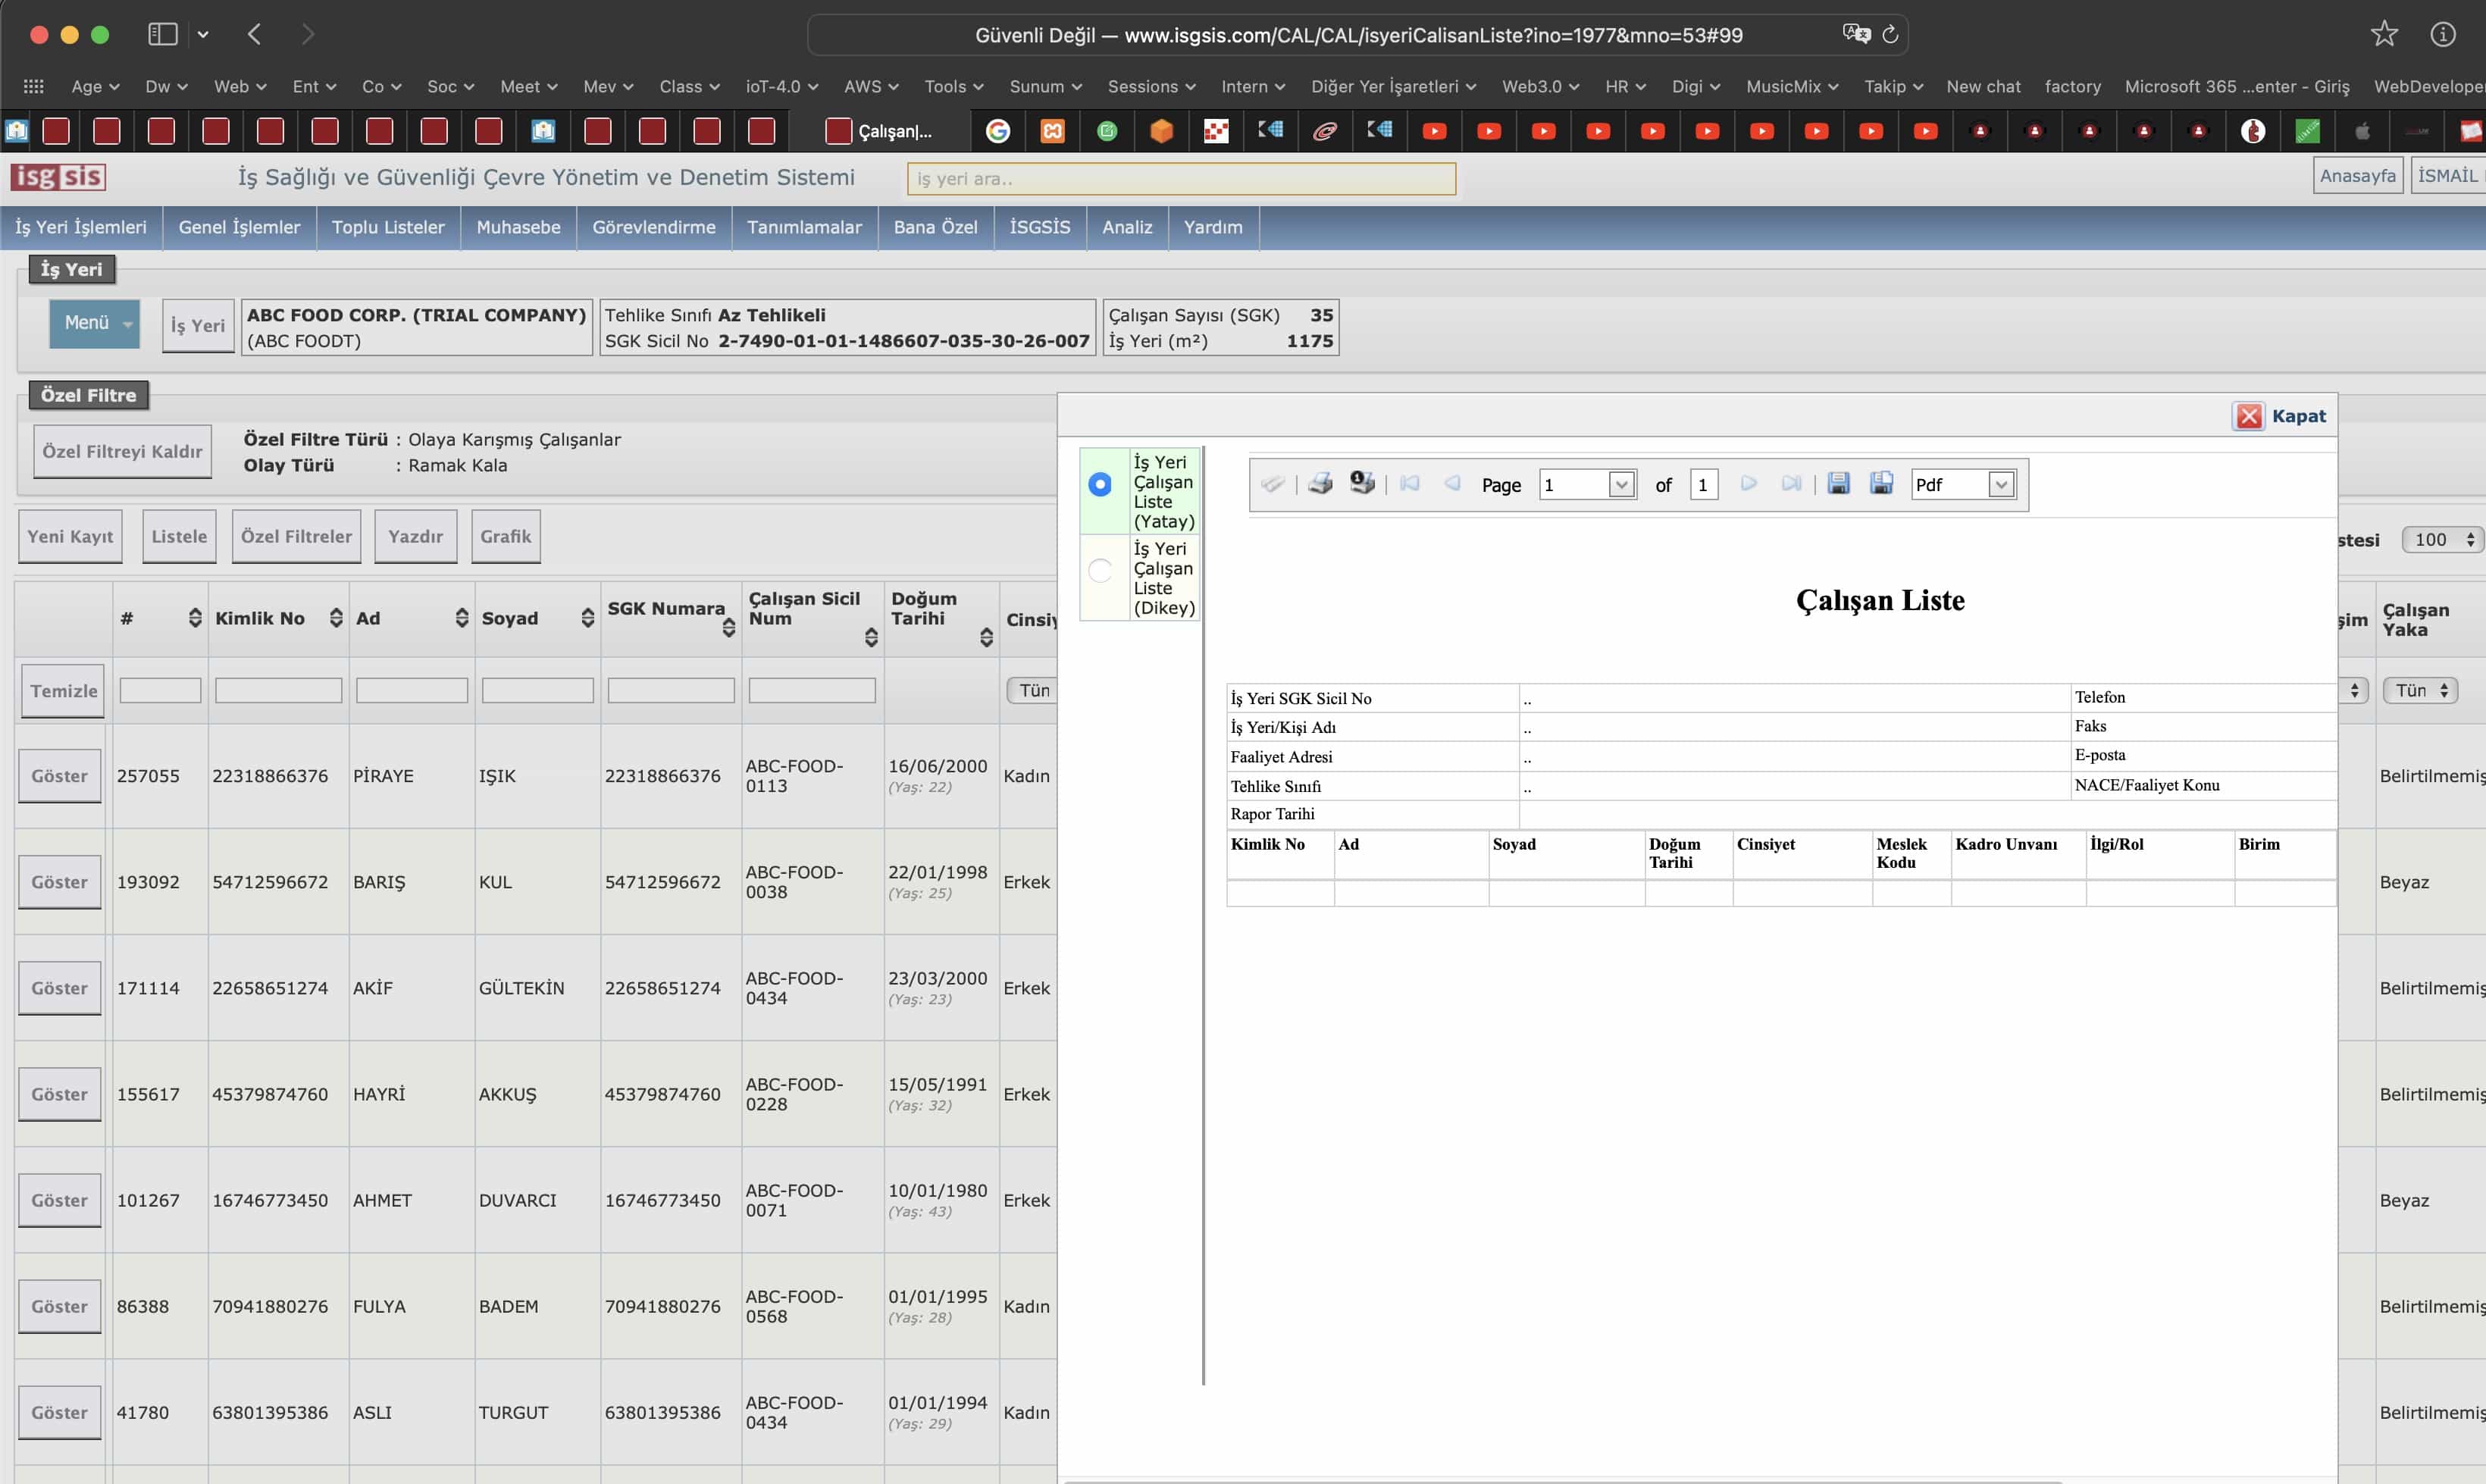This screenshot has width=2486, height=1484.
Task: Sort the table by Soyad column arrows
Action: 588,618
